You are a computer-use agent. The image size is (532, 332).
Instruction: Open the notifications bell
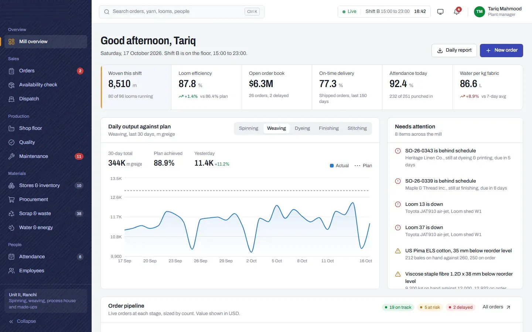click(x=457, y=11)
